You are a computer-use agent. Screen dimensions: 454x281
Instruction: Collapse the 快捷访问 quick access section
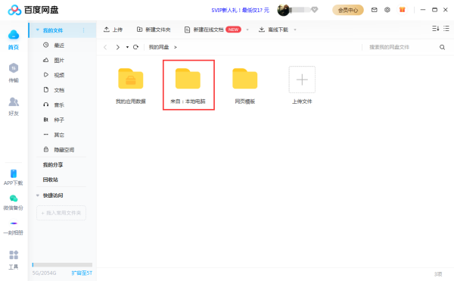coord(37,195)
